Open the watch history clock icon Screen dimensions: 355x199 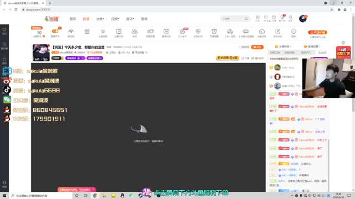click(257, 17)
